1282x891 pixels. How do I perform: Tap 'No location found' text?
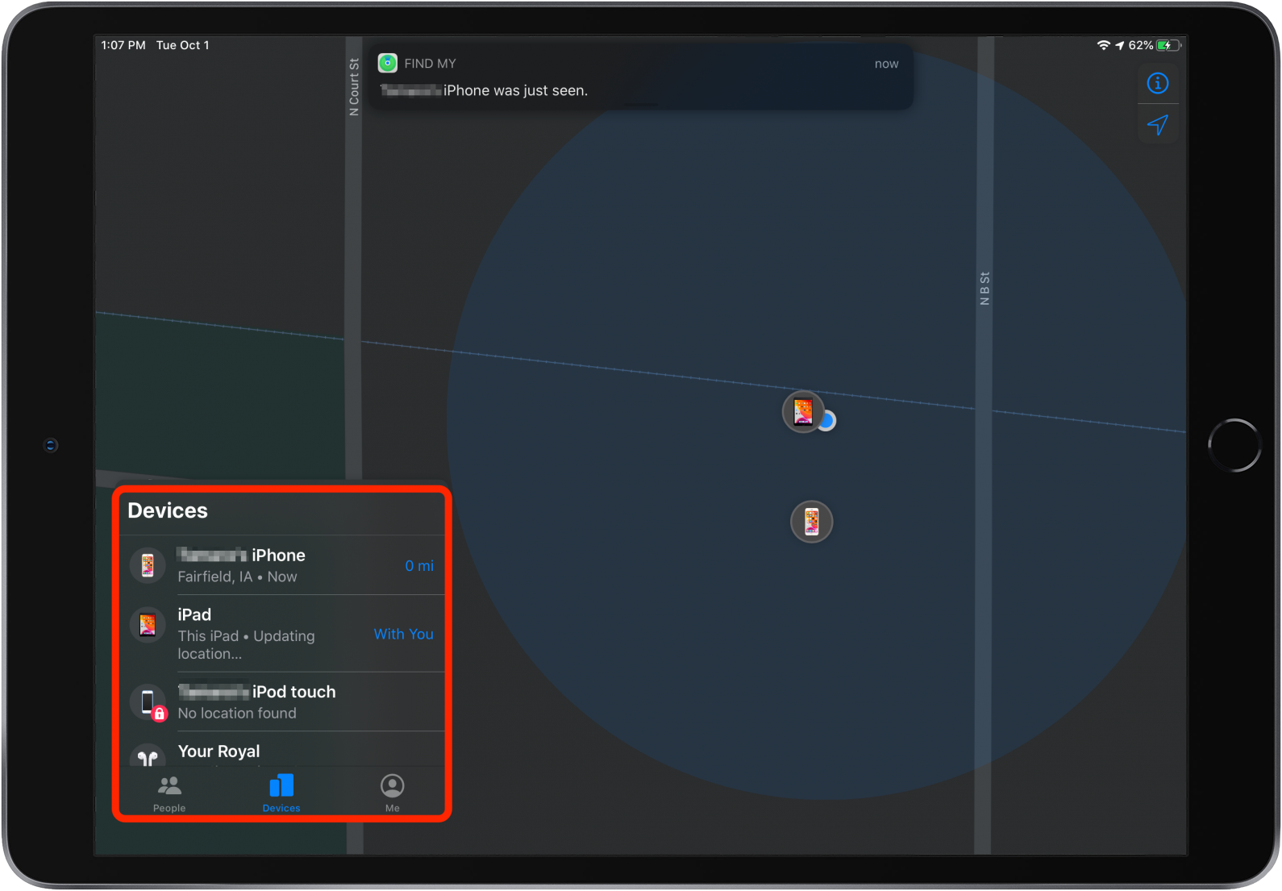click(237, 713)
